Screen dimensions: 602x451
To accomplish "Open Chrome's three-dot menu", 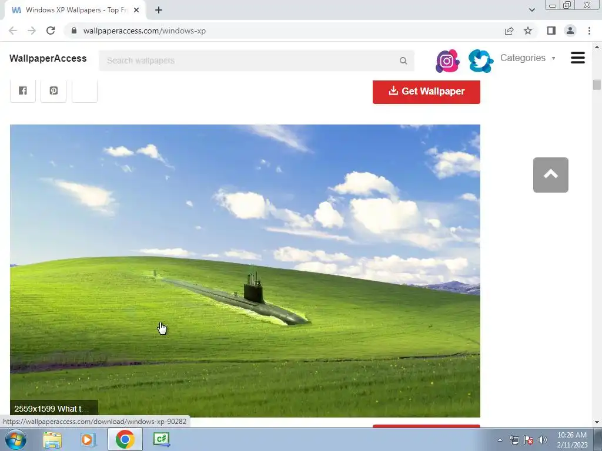I will click(589, 31).
